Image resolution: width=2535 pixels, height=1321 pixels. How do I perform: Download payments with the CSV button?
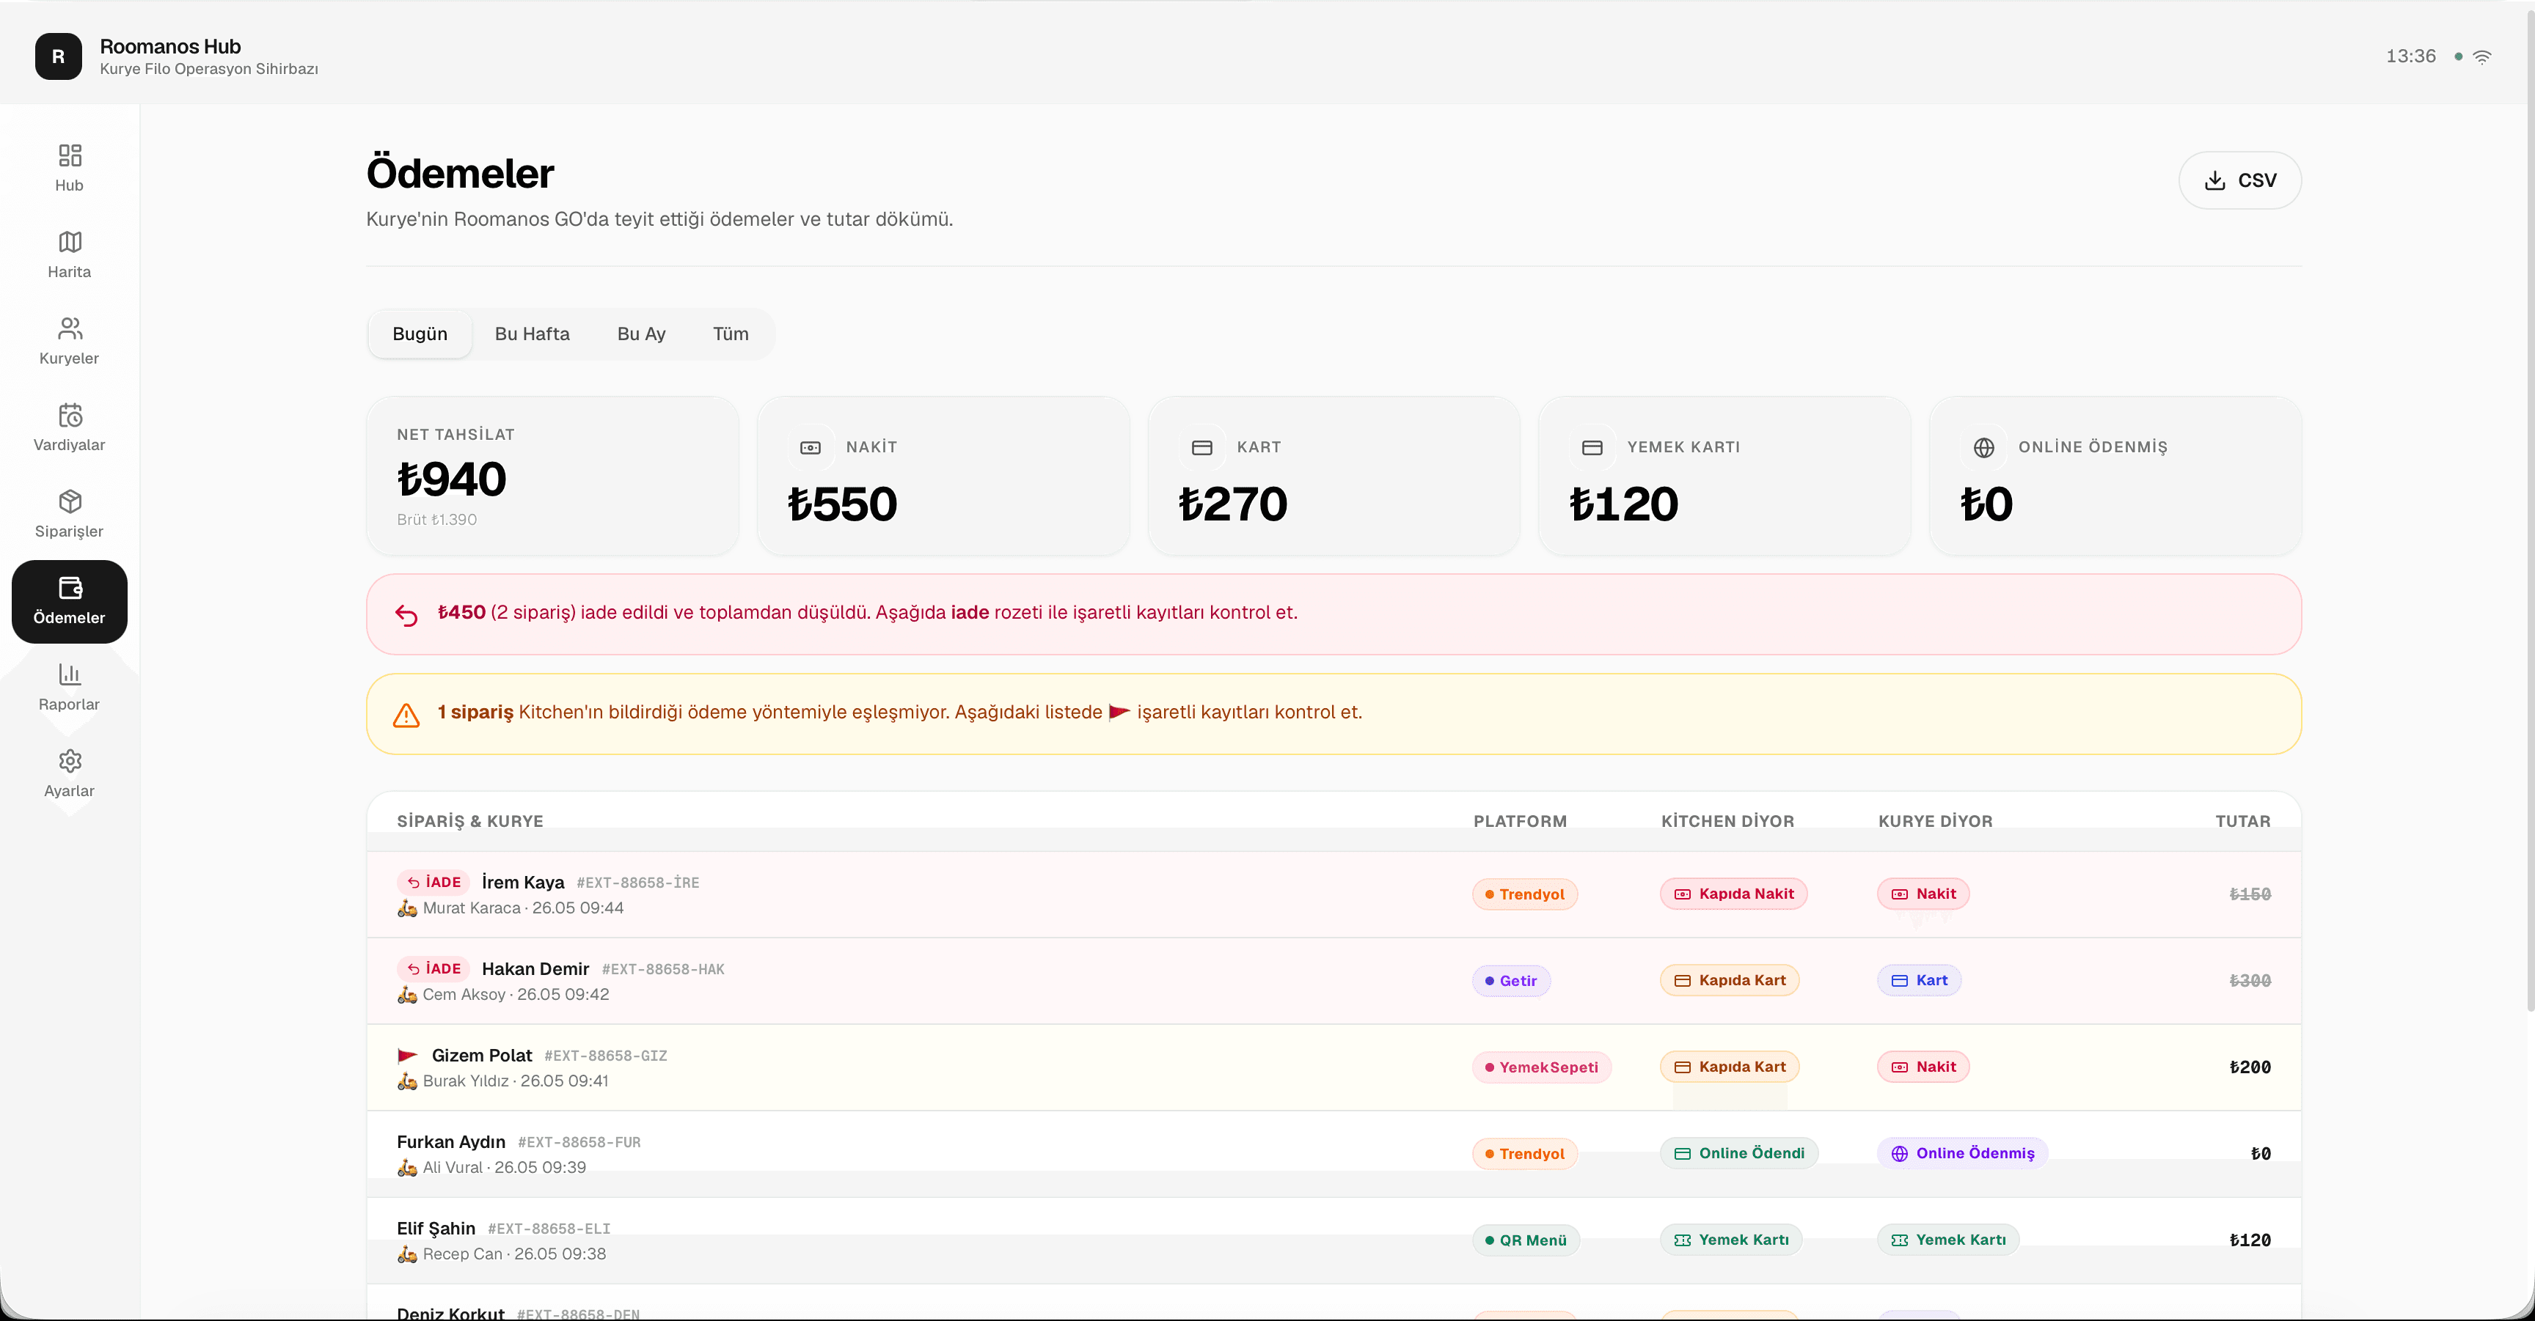coord(2240,180)
